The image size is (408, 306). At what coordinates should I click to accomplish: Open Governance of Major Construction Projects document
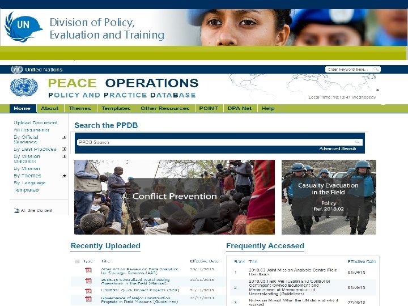pos(139,300)
